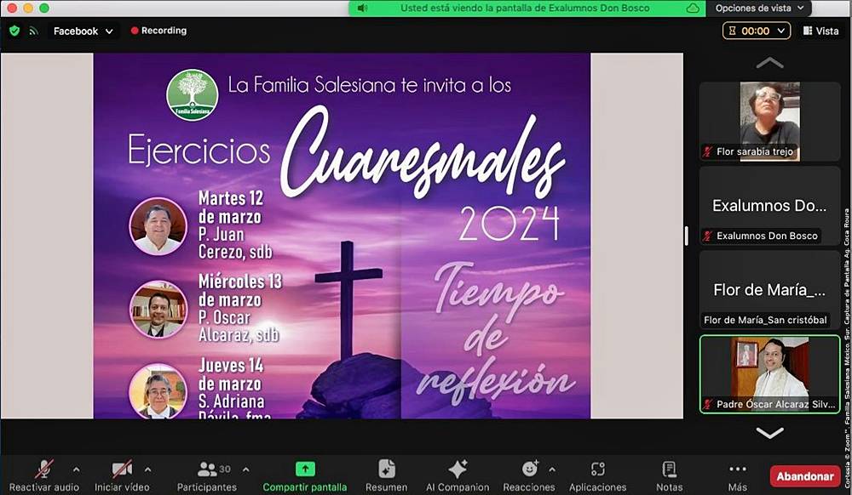The image size is (852, 495).
Task: Click the gallery panel divider handle
Action: tap(686, 236)
